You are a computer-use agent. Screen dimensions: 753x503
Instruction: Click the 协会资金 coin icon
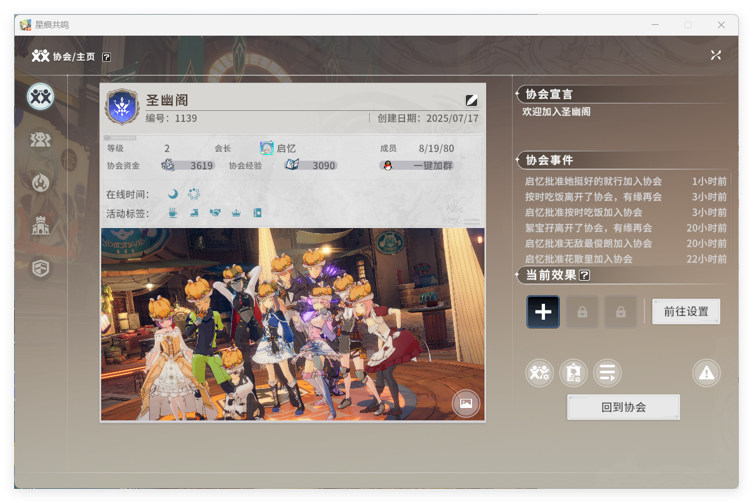pos(168,165)
